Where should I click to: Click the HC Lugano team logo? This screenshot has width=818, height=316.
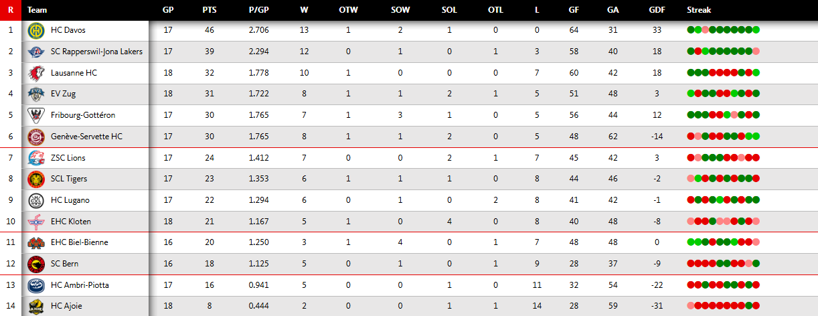(35, 200)
